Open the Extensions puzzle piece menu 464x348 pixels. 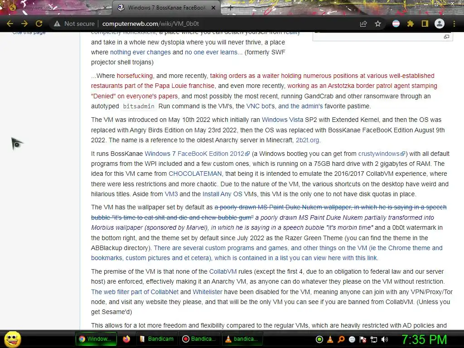[411, 24]
